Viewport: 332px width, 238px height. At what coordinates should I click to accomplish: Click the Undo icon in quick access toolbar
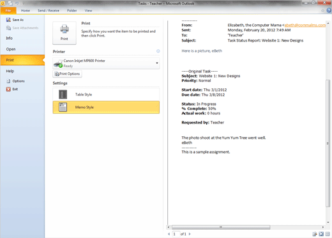(x=17, y=3)
